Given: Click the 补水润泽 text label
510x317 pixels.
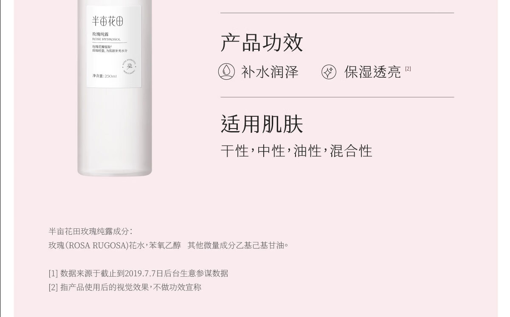Looking at the screenshot, I should (270, 72).
